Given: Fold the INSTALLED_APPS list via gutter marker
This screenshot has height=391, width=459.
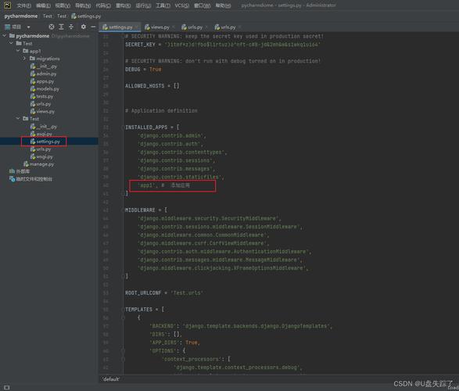Looking at the screenshot, I should tap(124, 127).
